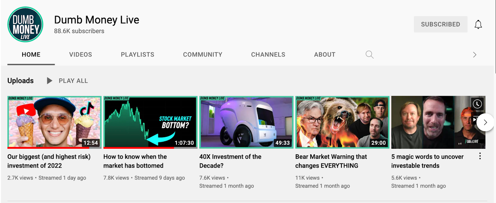Open 'How to know when the market has bottomed' title

[135, 161]
